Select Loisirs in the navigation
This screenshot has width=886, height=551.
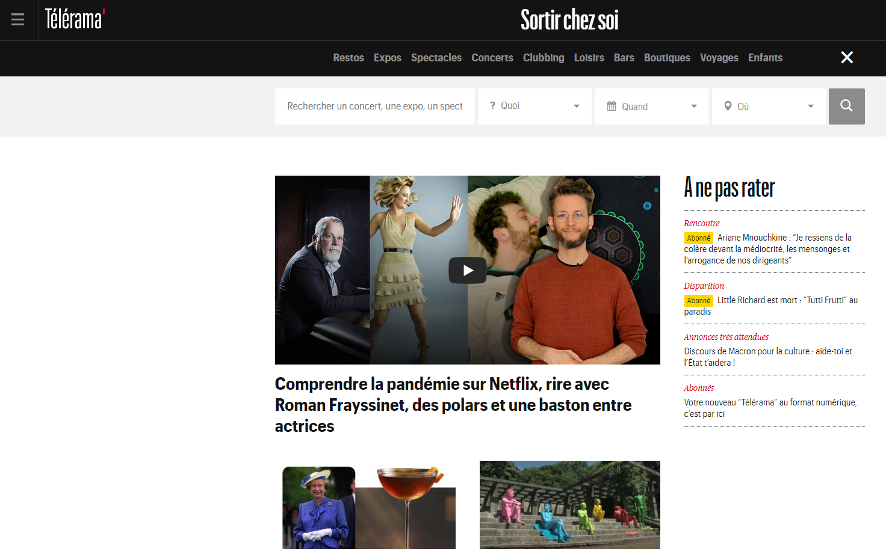coord(589,58)
